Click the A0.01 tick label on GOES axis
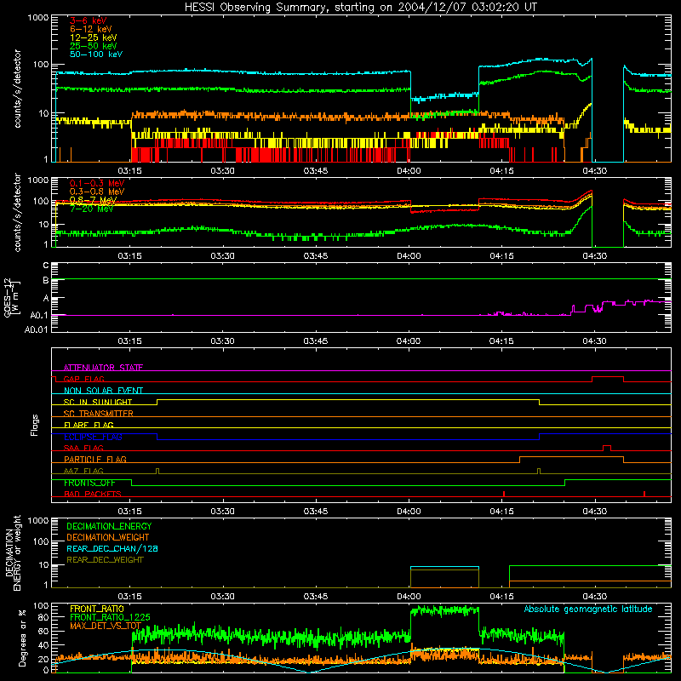The height and width of the screenshot is (681, 681). [x=37, y=329]
